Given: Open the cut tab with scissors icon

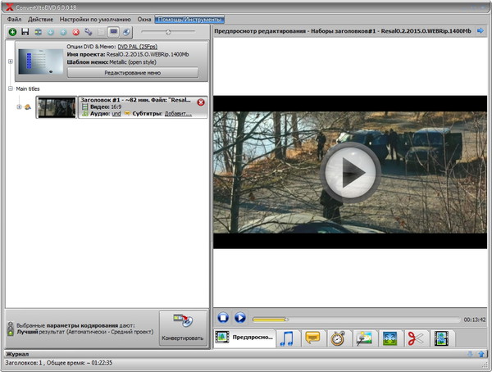Looking at the screenshot, I should 415,338.
